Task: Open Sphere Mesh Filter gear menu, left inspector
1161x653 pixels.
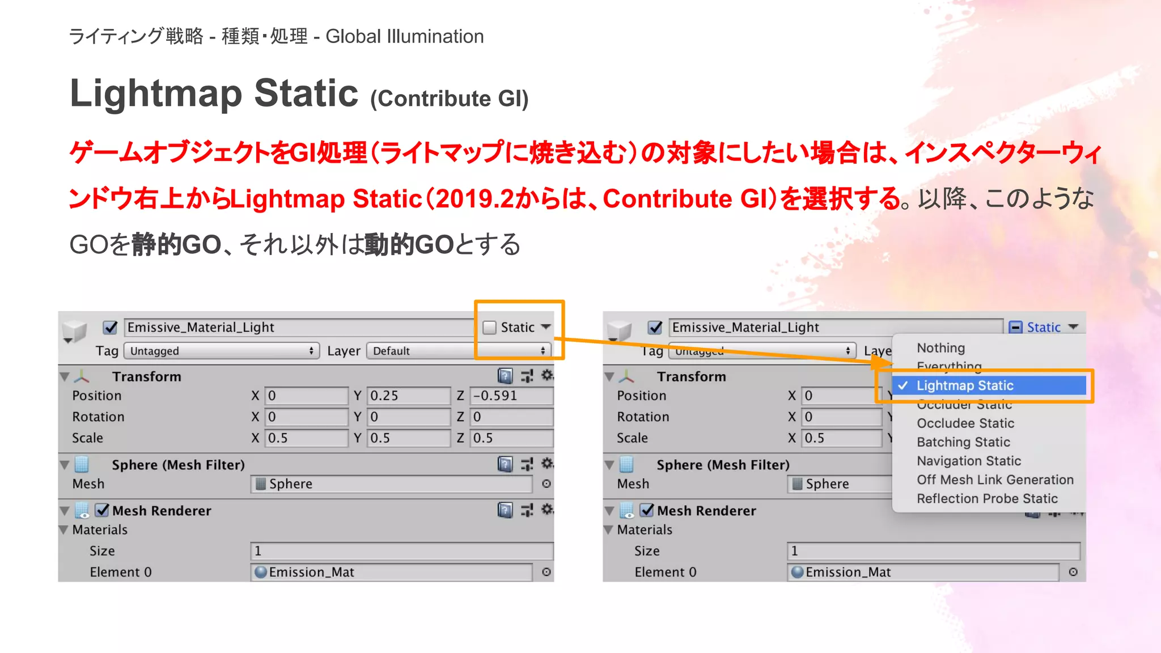Action: [x=546, y=463]
